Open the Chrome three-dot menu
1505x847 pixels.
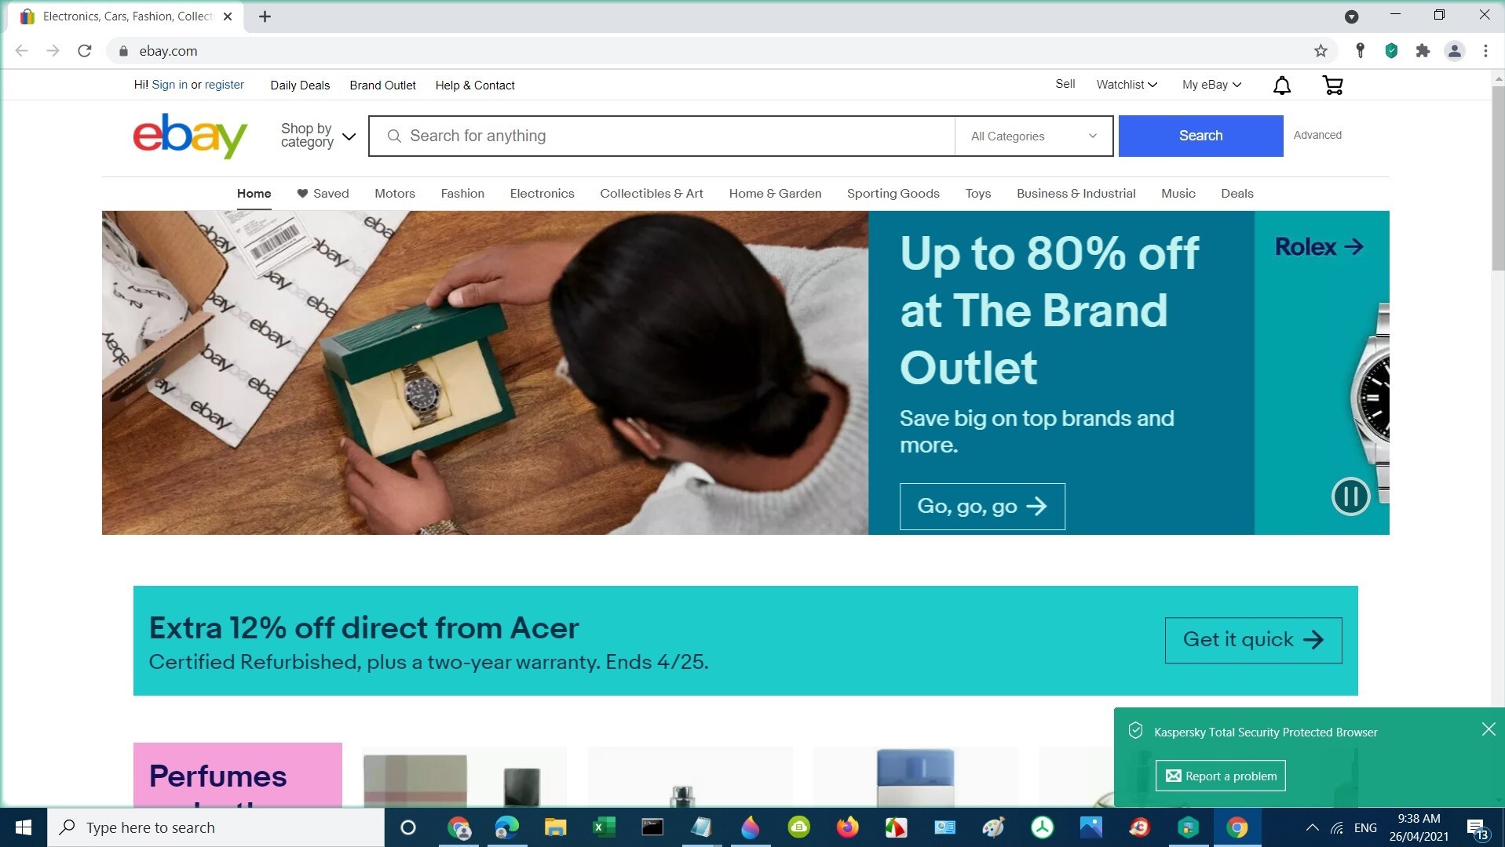(x=1485, y=51)
